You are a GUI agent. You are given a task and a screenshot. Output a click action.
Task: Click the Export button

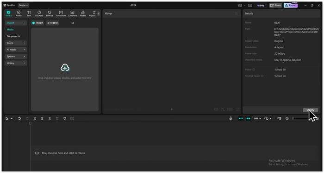291,6
